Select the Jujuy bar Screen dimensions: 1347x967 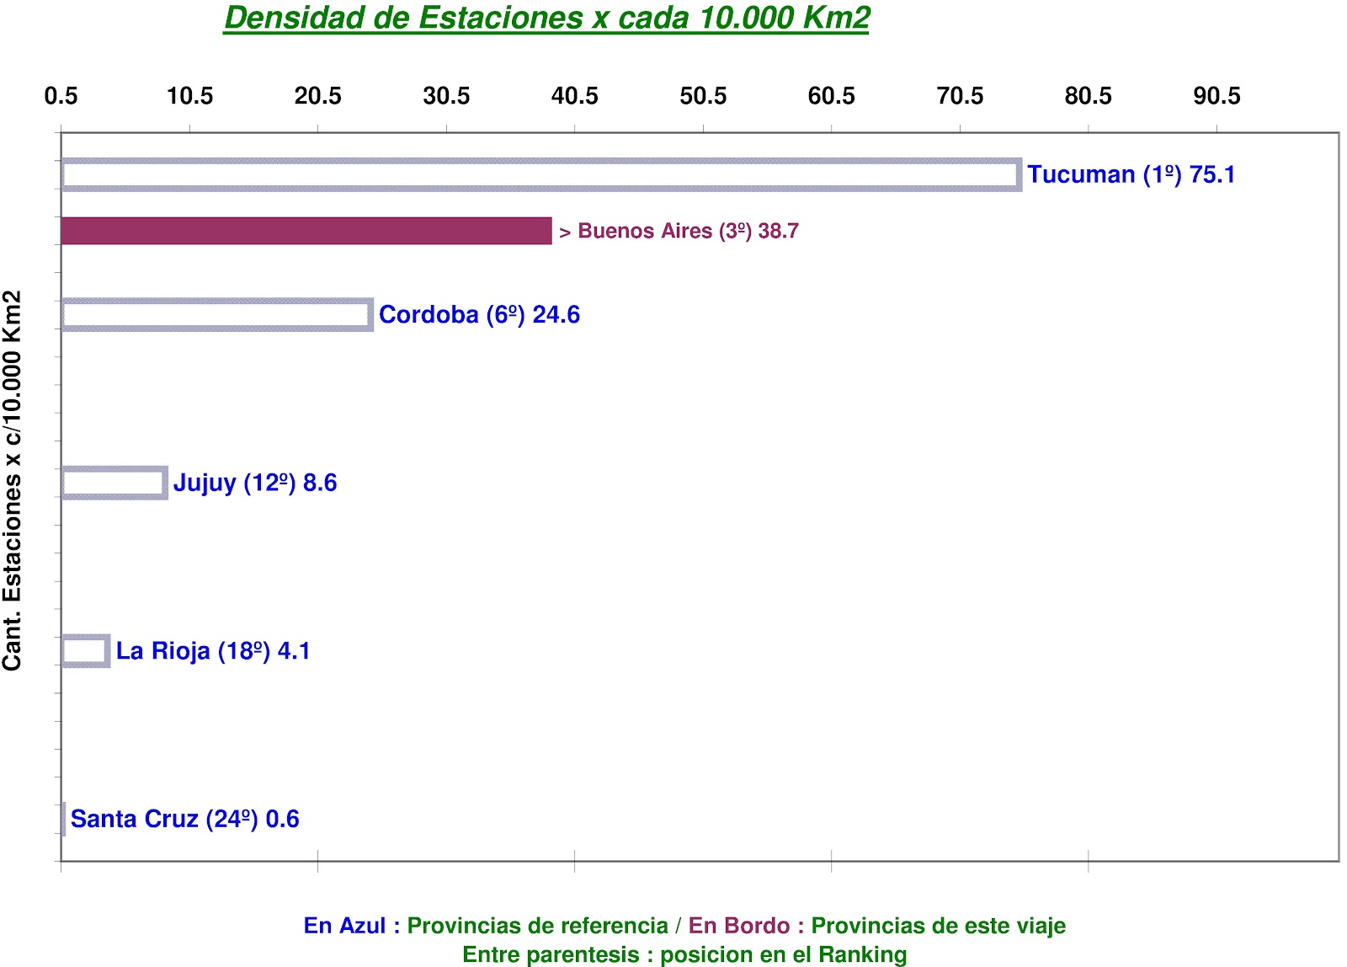tap(114, 483)
